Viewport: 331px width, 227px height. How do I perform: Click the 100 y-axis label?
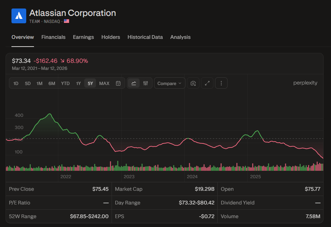click(x=18, y=152)
